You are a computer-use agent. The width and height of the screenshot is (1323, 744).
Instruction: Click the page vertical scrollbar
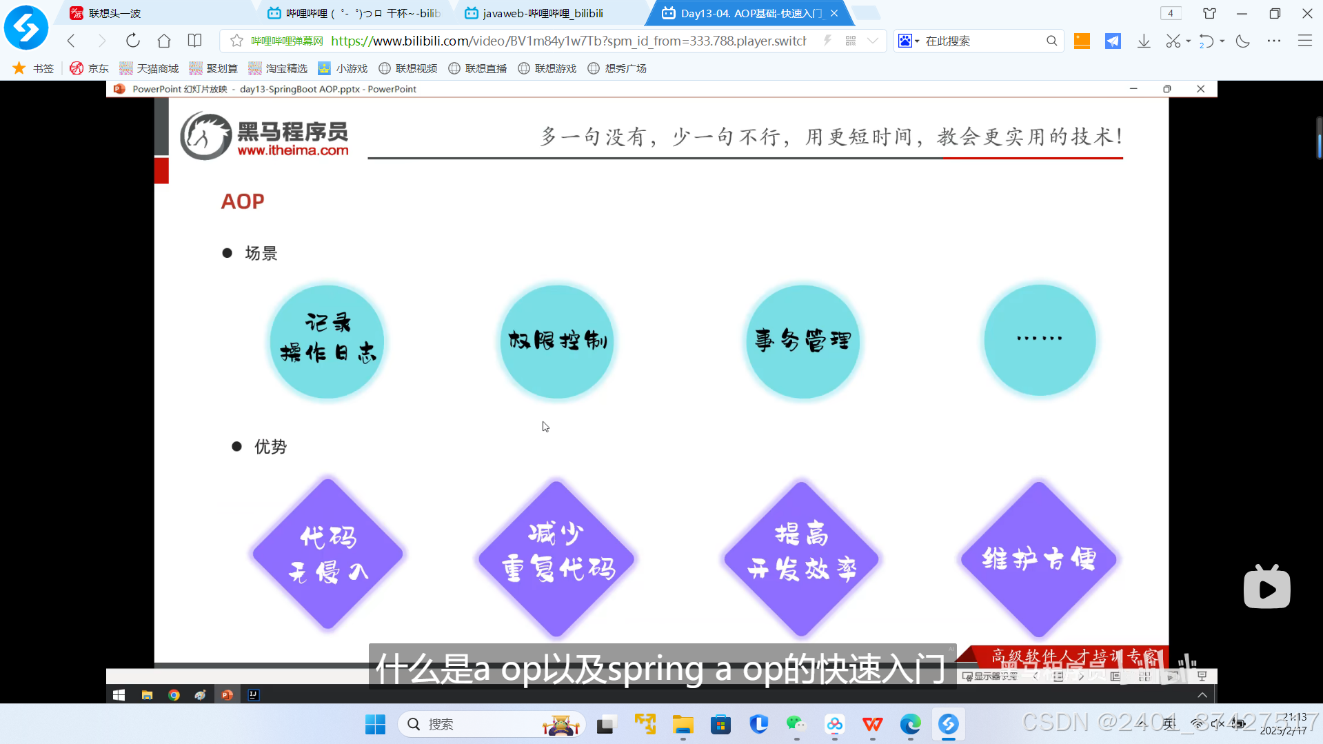pyautogui.click(x=1320, y=138)
